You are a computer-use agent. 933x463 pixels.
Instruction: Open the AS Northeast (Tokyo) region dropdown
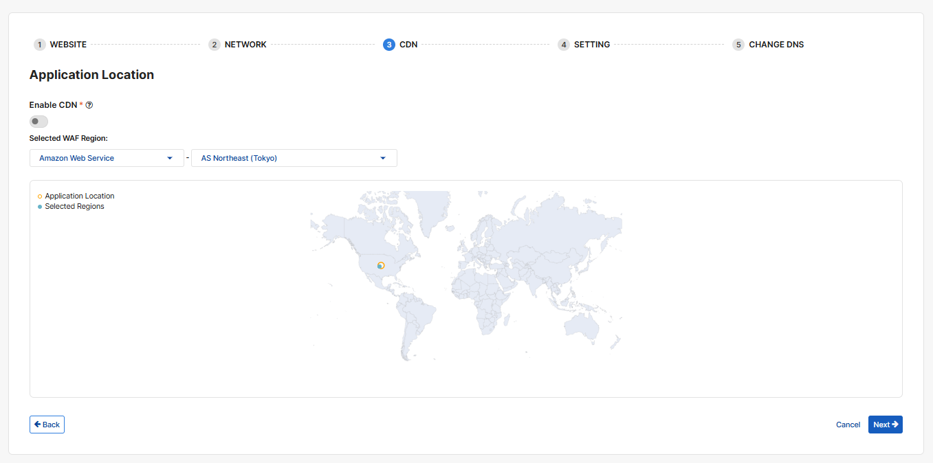[x=294, y=158]
